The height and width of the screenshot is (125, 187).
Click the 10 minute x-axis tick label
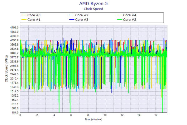pyautogui.click(x=105, y=115)
